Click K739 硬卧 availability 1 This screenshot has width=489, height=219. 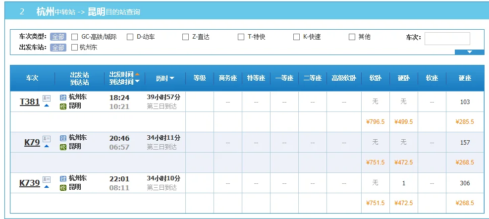[x=404, y=183]
